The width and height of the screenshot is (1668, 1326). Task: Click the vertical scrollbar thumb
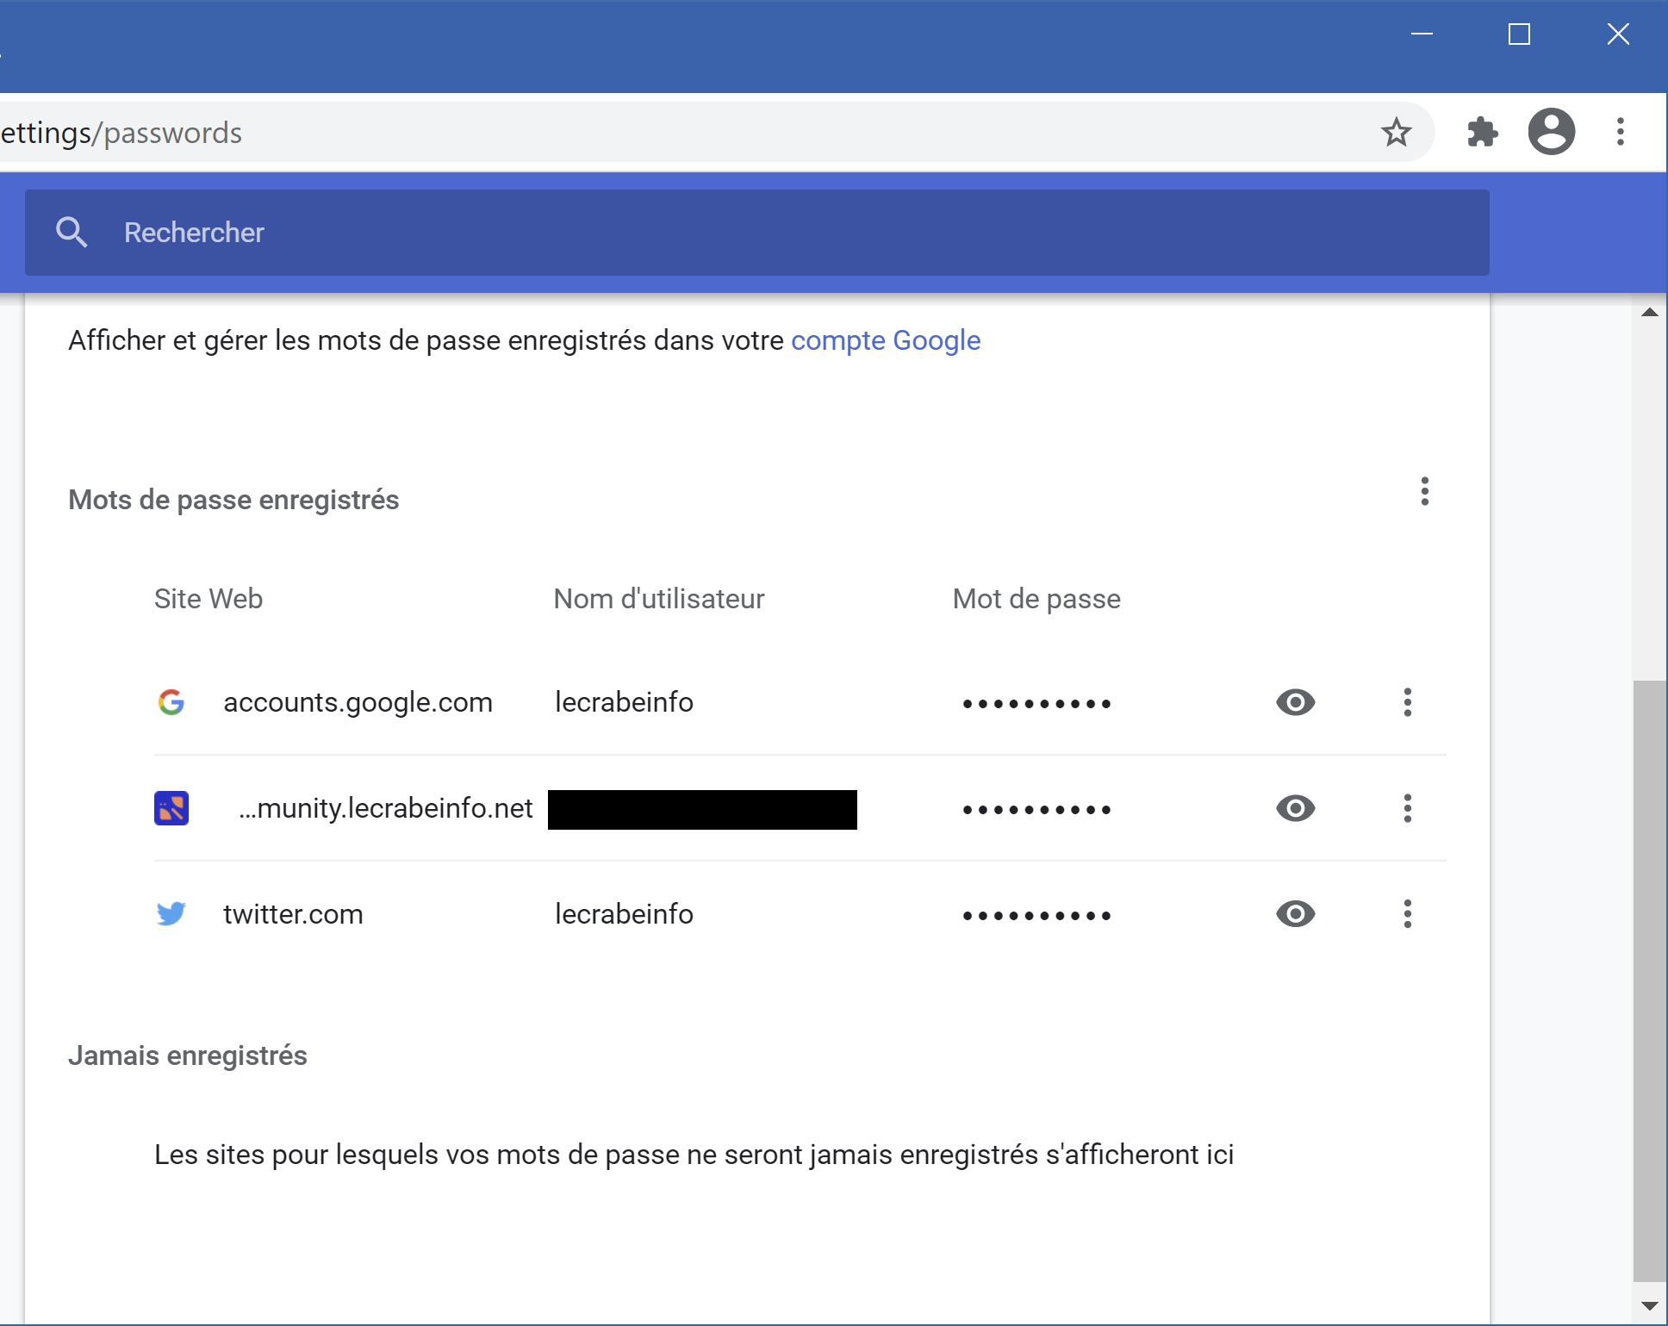coord(1650,981)
